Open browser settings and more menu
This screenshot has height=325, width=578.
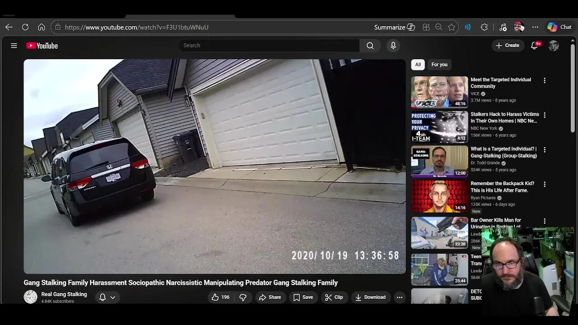click(x=535, y=27)
